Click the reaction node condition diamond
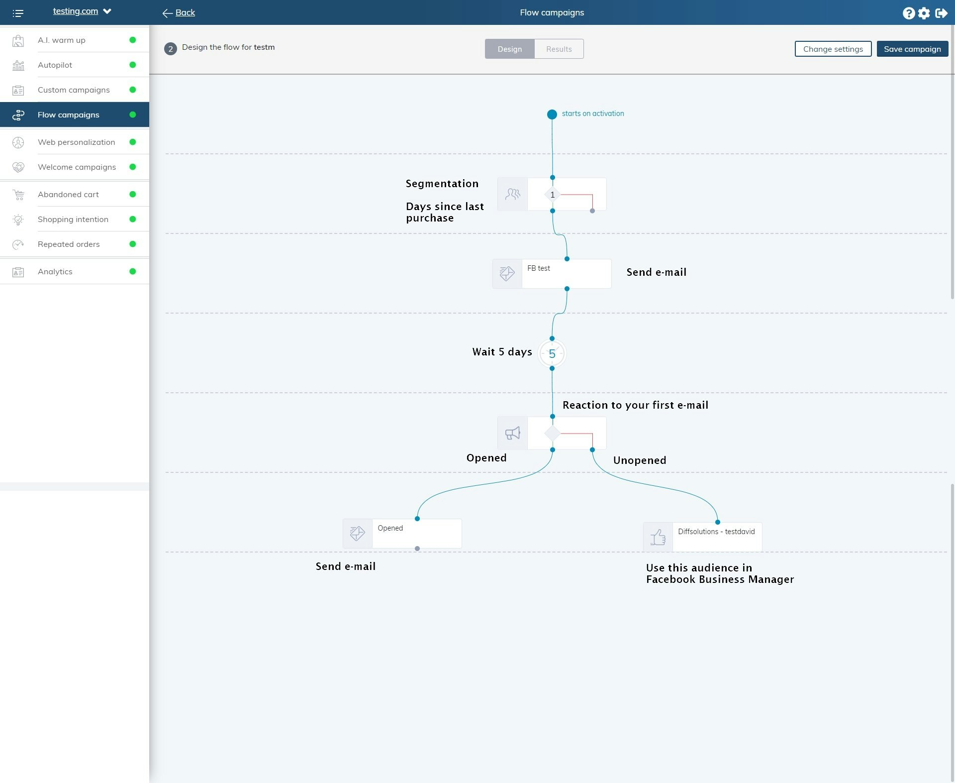 point(552,433)
